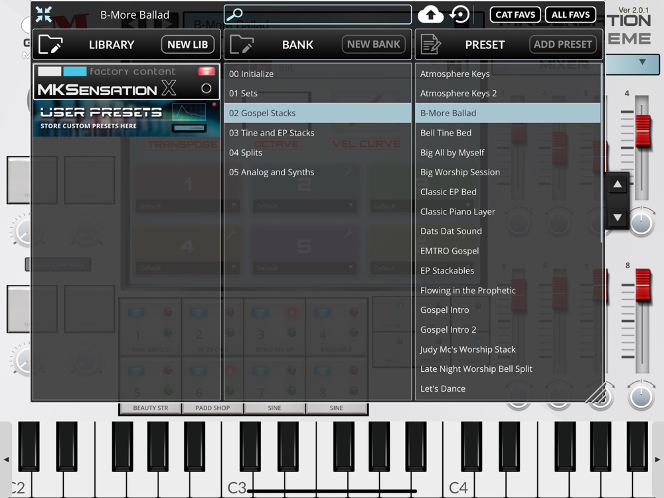Show all favorites with ALL FAVS
Image resolution: width=664 pixels, height=498 pixels.
pyautogui.click(x=570, y=15)
